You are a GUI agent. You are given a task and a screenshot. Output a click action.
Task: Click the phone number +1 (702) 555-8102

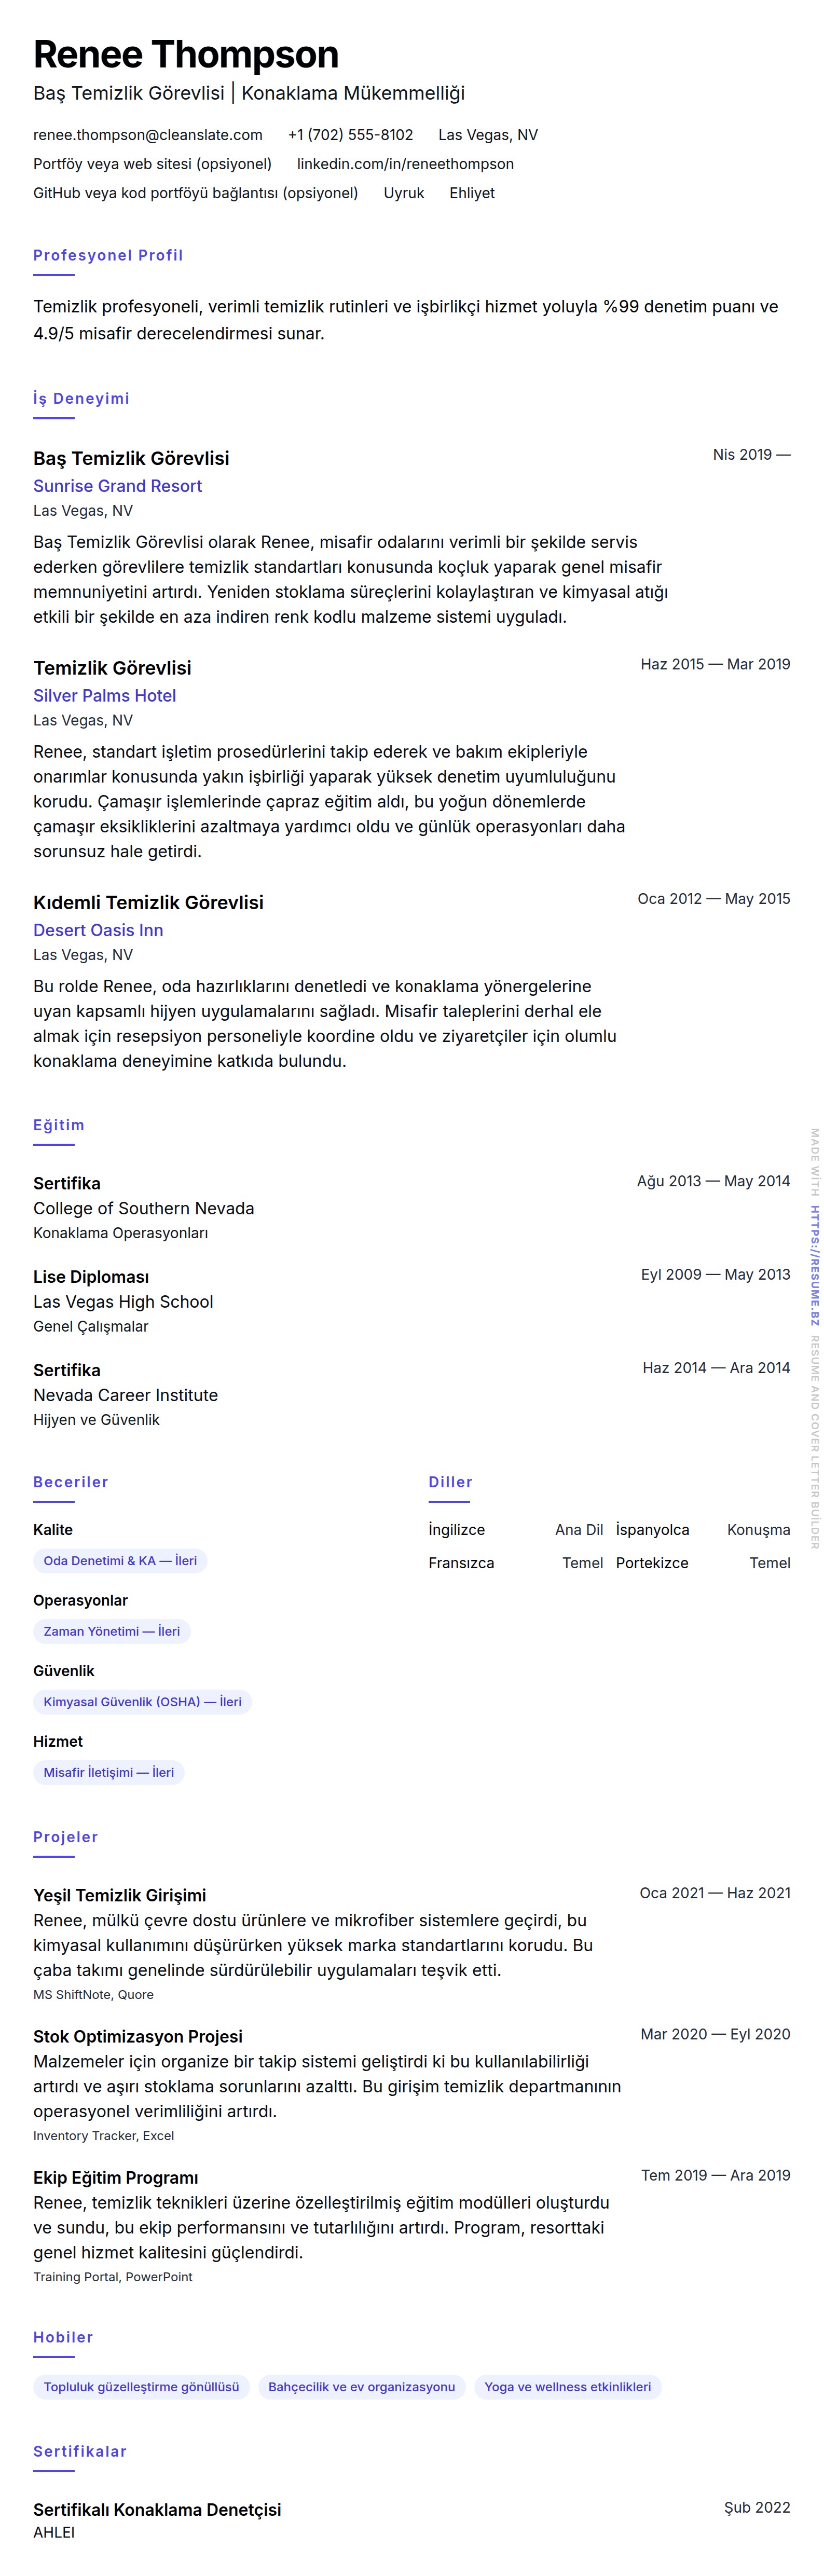pyautogui.click(x=350, y=135)
